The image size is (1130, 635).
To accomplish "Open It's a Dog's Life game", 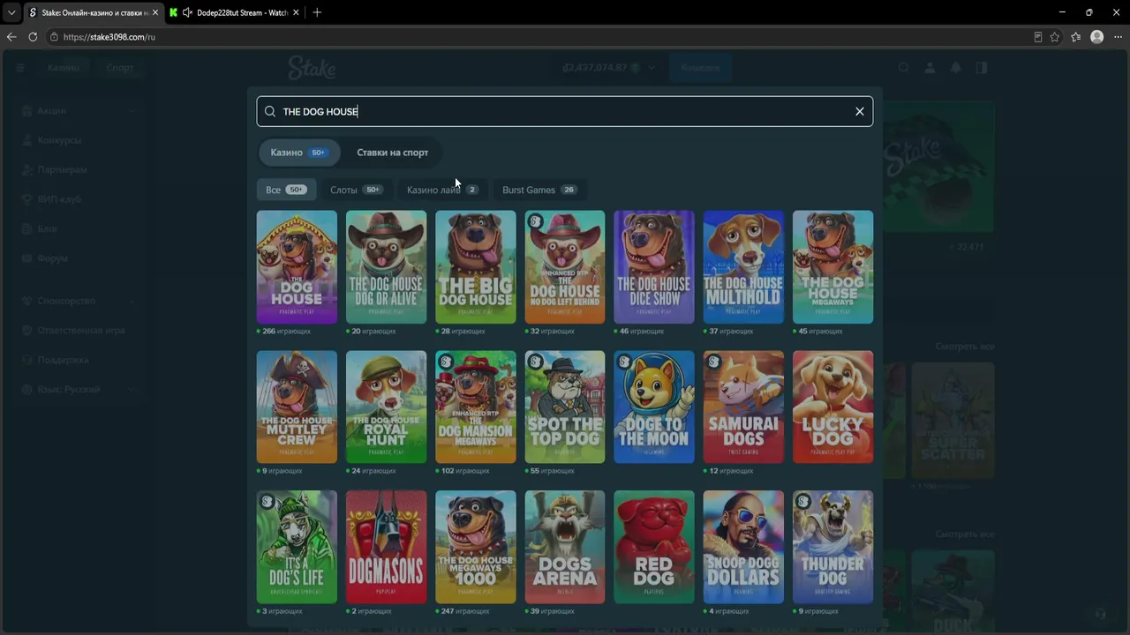I will tap(297, 548).
